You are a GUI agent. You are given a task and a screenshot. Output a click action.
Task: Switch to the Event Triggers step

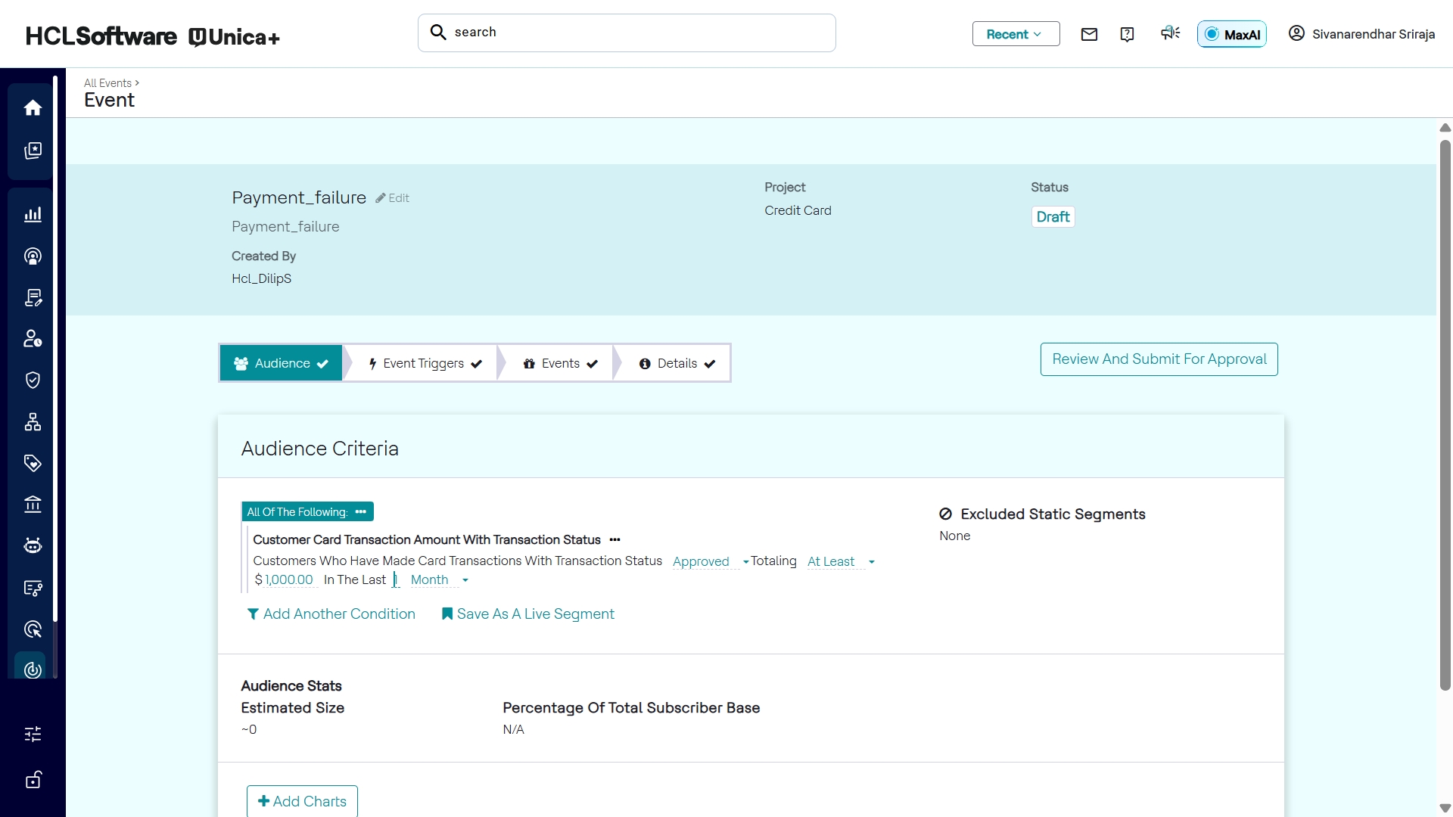[x=424, y=363]
